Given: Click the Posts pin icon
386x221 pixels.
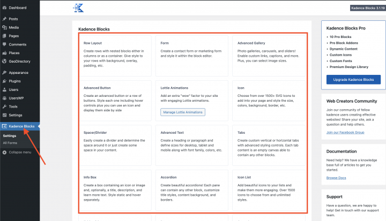Looking at the screenshot, I should (4, 19).
